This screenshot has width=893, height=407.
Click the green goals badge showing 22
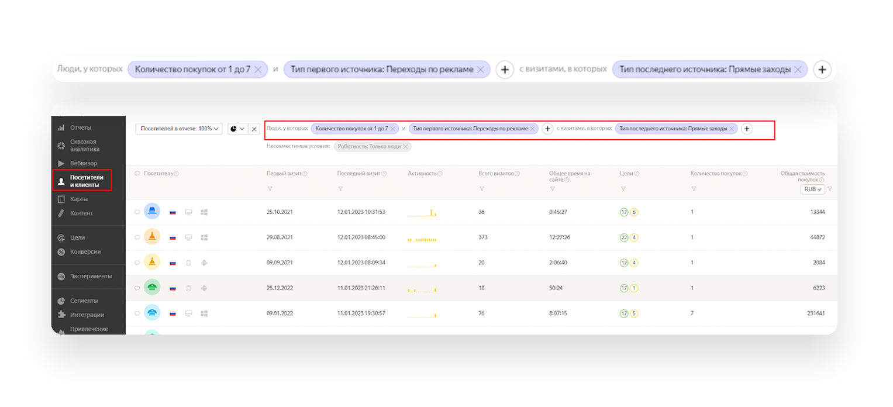(624, 237)
